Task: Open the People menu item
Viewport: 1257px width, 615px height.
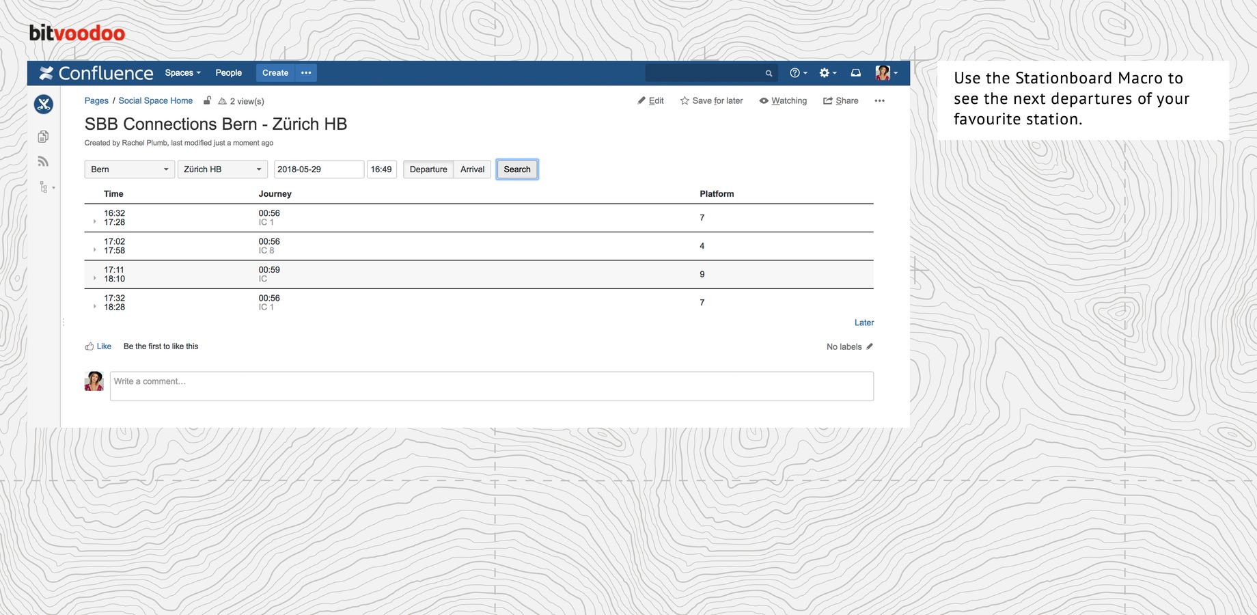Action: [x=228, y=73]
